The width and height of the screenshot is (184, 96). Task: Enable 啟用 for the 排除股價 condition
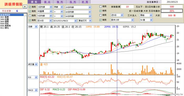click(x=101, y=7)
